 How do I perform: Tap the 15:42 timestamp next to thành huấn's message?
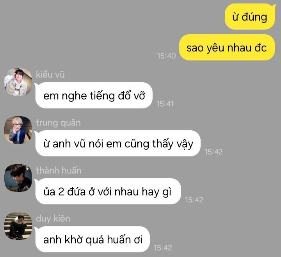194,200
